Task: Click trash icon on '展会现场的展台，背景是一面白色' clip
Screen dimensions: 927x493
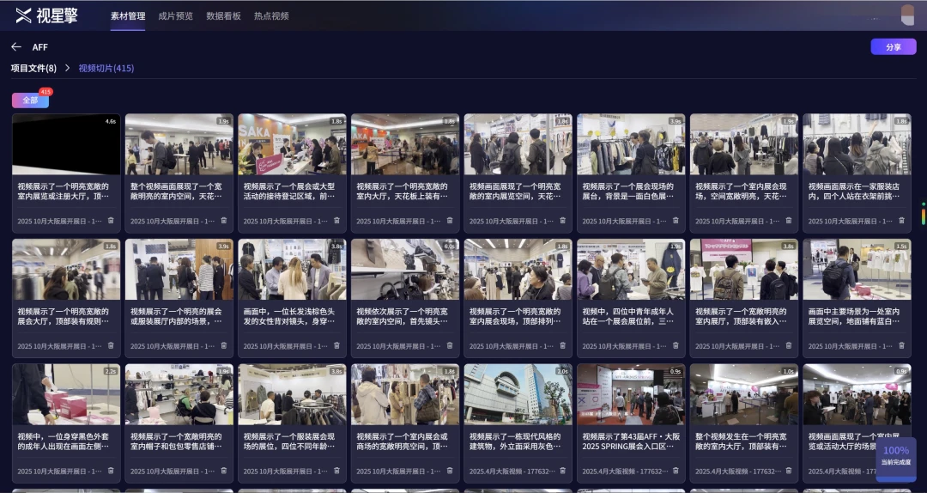Action: click(676, 221)
